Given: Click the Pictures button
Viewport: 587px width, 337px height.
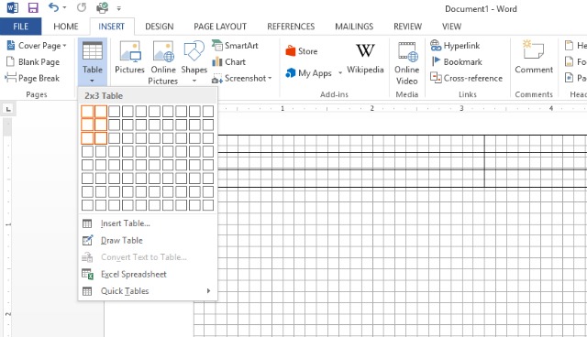Looking at the screenshot, I should 129,58.
